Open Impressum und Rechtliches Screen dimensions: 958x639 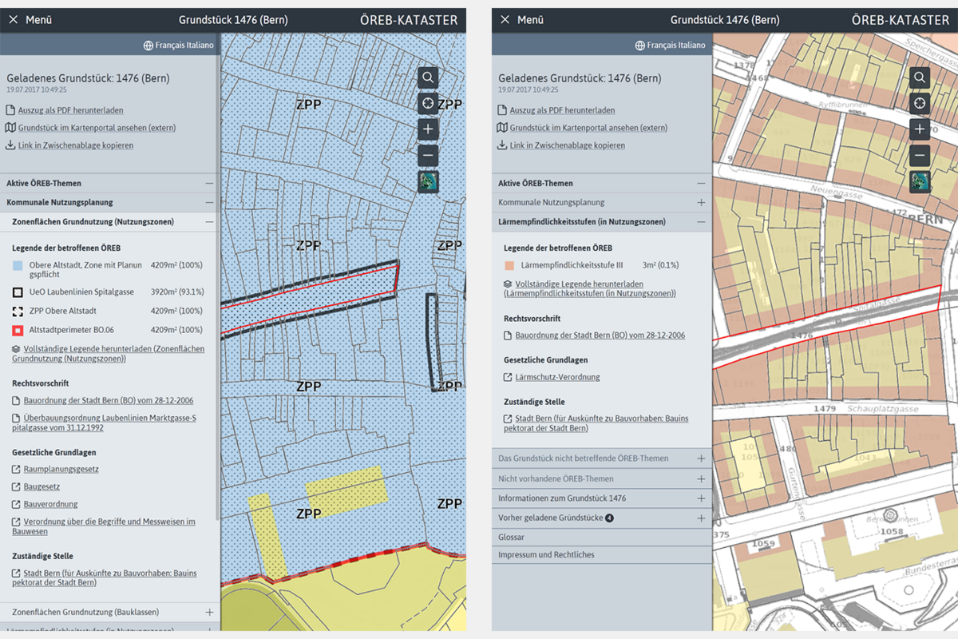pyautogui.click(x=546, y=554)
